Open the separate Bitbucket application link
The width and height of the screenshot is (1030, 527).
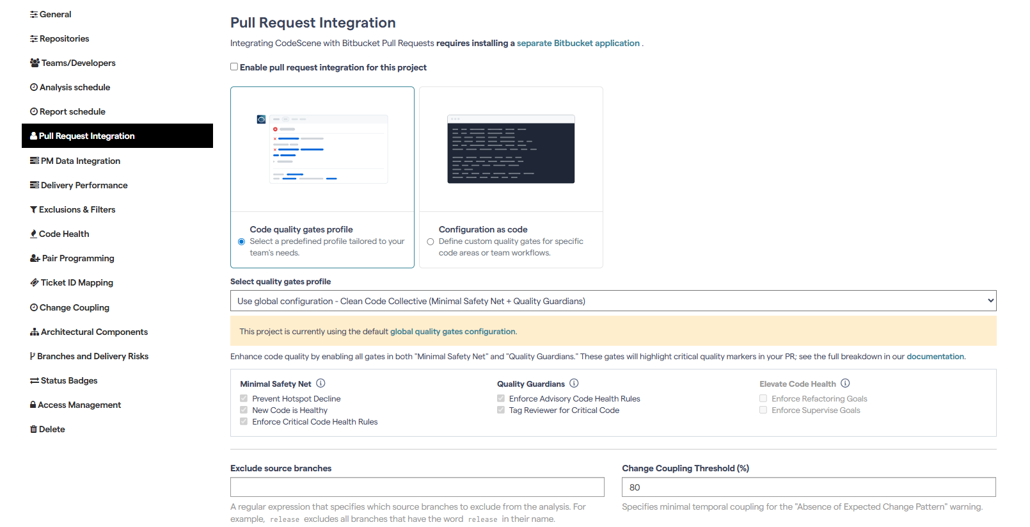tap(578, 44)
